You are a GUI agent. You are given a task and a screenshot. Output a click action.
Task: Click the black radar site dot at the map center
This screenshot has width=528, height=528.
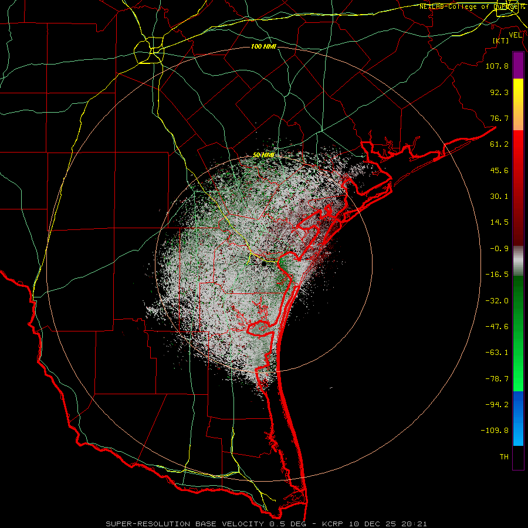tap(263, 265)
